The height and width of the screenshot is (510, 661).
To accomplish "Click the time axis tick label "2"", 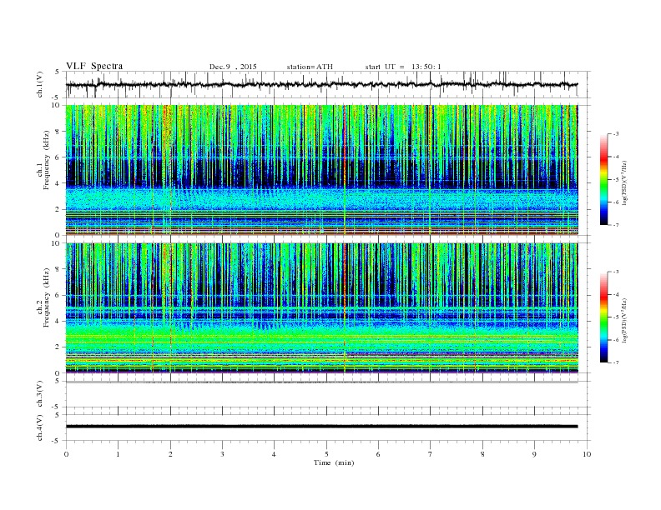I will [x=170, y=454].
